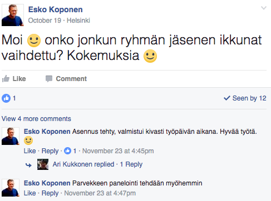The height and width of the screenshot is (201, 271).
Task: Click the thumbs-up Like icon under post
Action: pyautogui.click(x=6, y=79)
